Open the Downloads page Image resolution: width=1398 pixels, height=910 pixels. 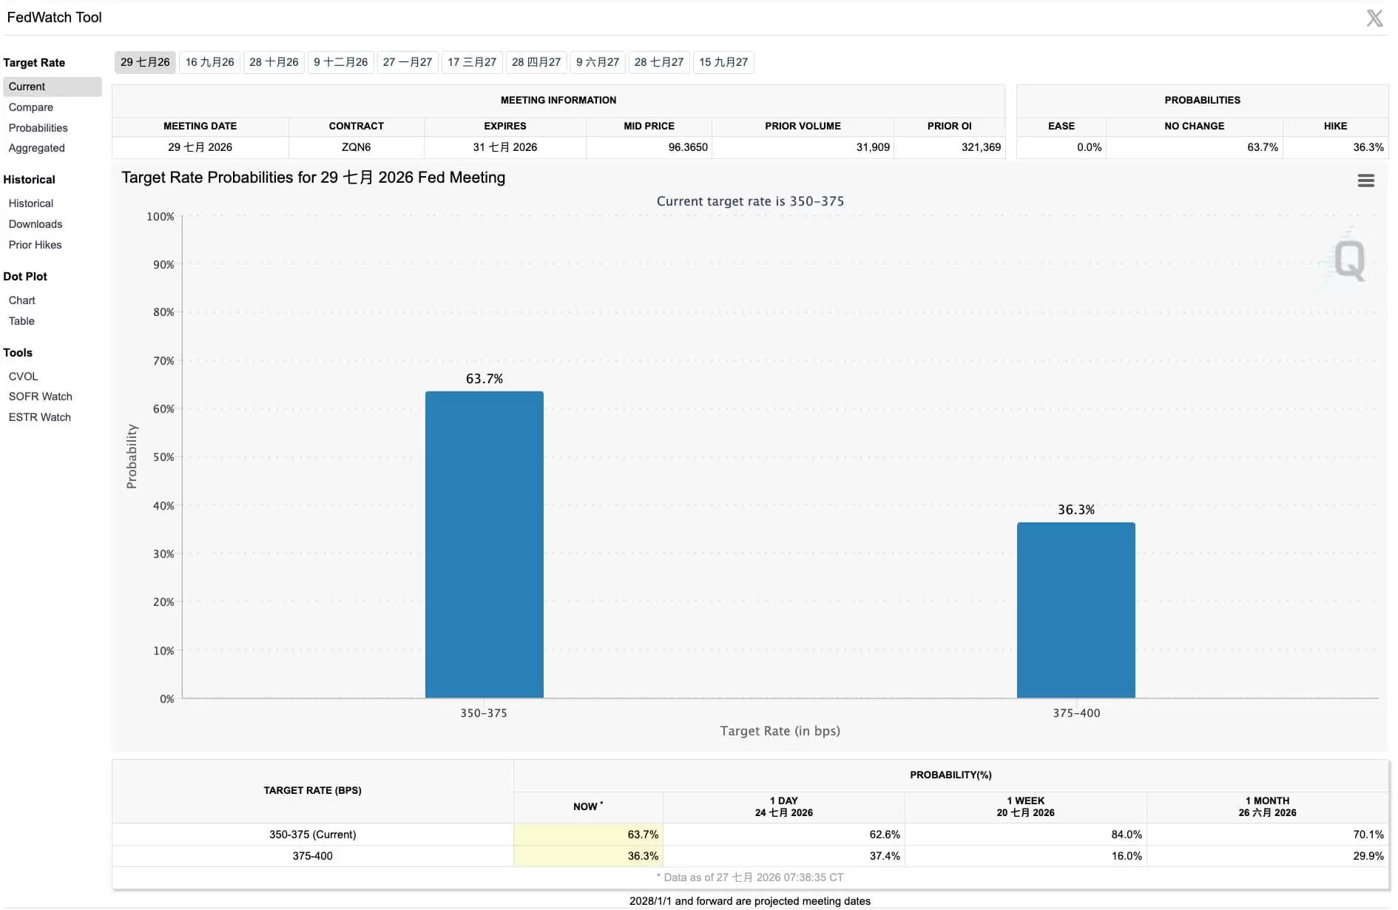(36, 224)
